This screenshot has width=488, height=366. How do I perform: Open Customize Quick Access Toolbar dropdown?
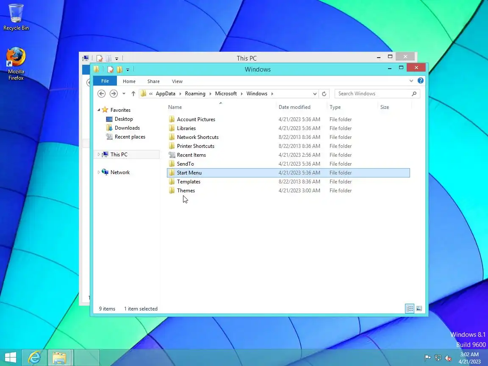128,70
